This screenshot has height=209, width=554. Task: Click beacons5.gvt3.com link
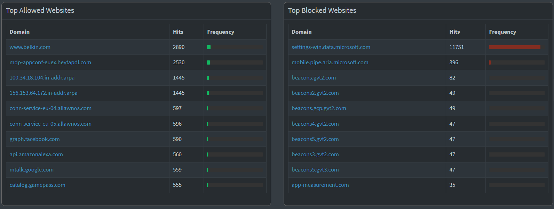click(x=315, y=170)
